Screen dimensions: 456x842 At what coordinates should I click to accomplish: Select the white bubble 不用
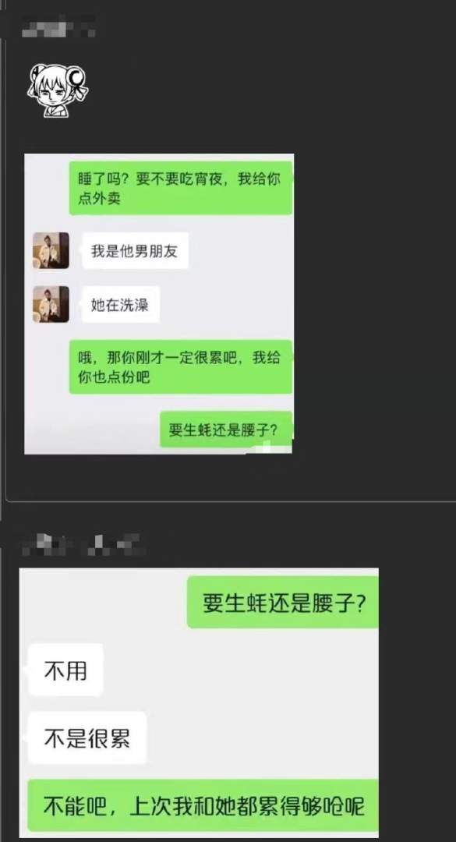(x=65, y=670)
